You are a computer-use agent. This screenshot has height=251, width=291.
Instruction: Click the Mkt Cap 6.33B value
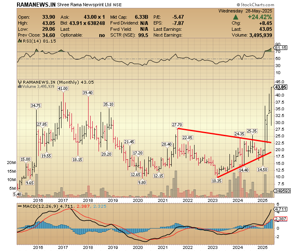141,17
